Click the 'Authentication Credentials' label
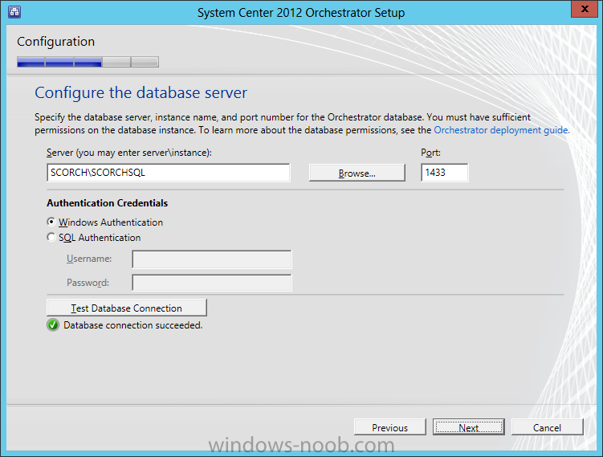603x457 pixels. [x=108, y=203]
